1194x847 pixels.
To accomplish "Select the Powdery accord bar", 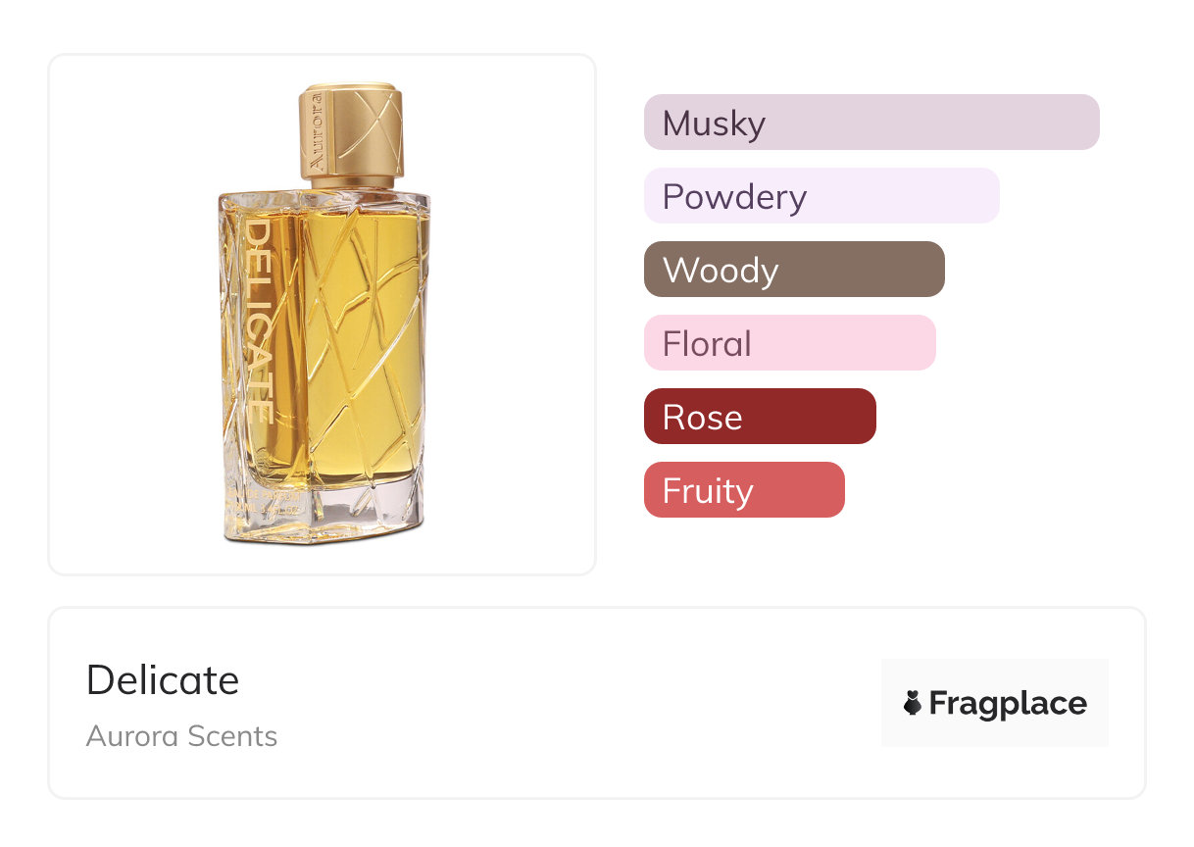I will [821, 196].
